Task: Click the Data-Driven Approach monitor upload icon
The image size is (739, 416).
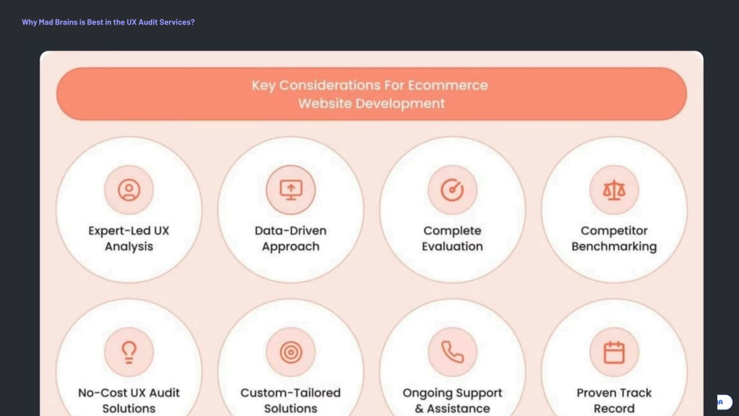Action: (291, 190)
